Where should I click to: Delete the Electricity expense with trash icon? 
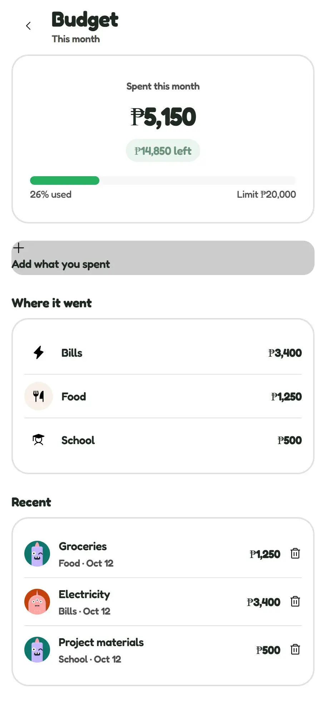295,602
